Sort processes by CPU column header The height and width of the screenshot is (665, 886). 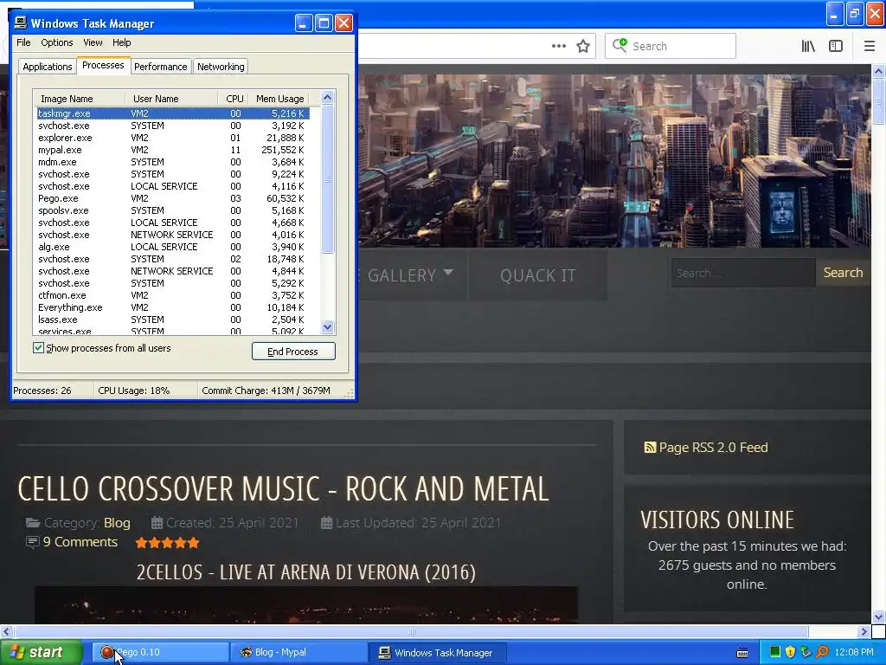(x=233, y=99)
